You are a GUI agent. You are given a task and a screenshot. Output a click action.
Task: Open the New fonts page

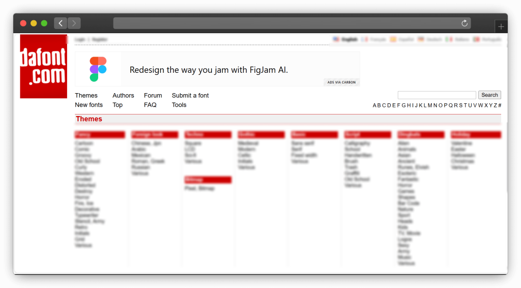pyautogui.click(x=89, y=105)
